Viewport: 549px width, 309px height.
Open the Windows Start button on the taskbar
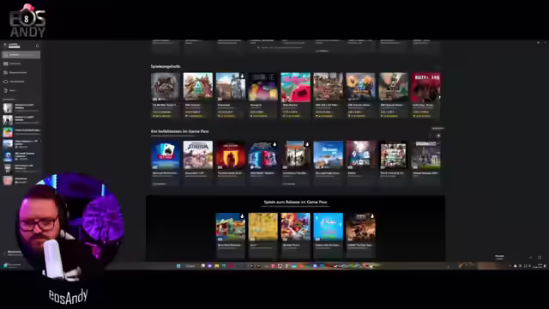(178, 266)
